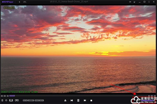157x104 pixels.
Task: Toggle VR 360 goggles mode
Action: coord(17,100)
